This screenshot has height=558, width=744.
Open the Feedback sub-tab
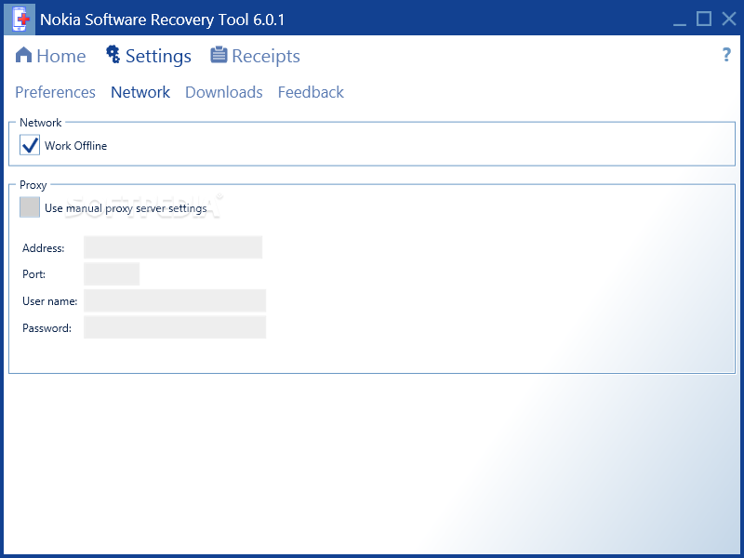[x=311, y=92]
